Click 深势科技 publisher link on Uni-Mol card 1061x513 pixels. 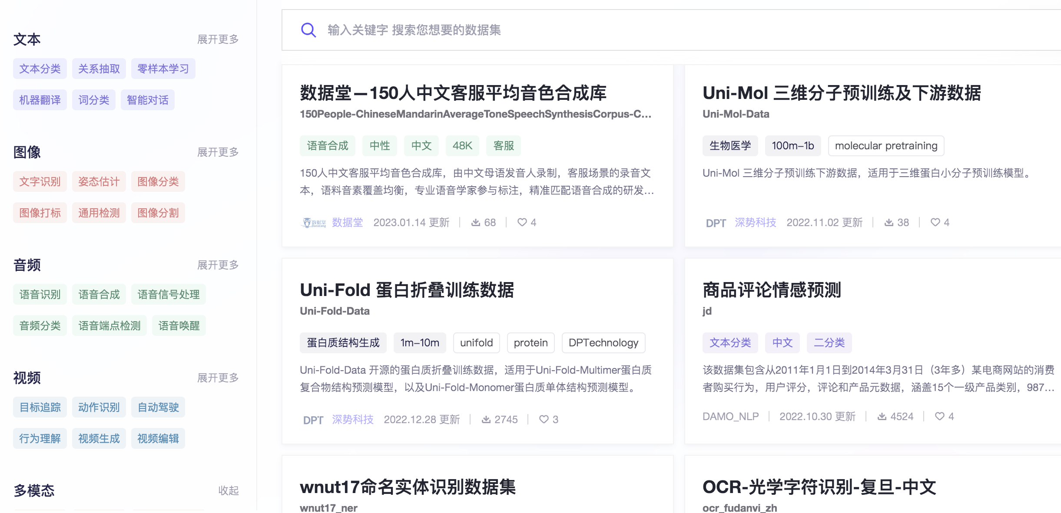756,223
